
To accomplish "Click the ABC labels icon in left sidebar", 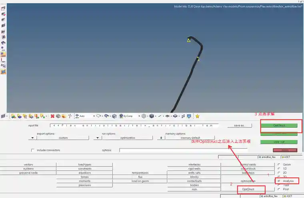I will (3, 60).
